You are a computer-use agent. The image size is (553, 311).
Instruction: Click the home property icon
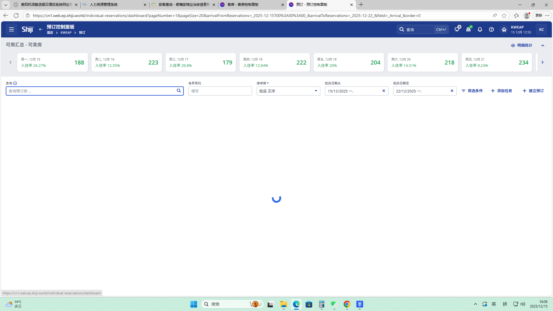click(x=504, y=29)
